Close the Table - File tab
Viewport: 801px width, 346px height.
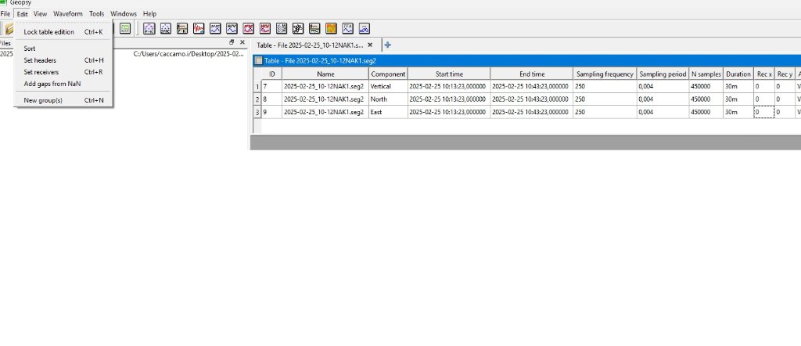(370, 45)
